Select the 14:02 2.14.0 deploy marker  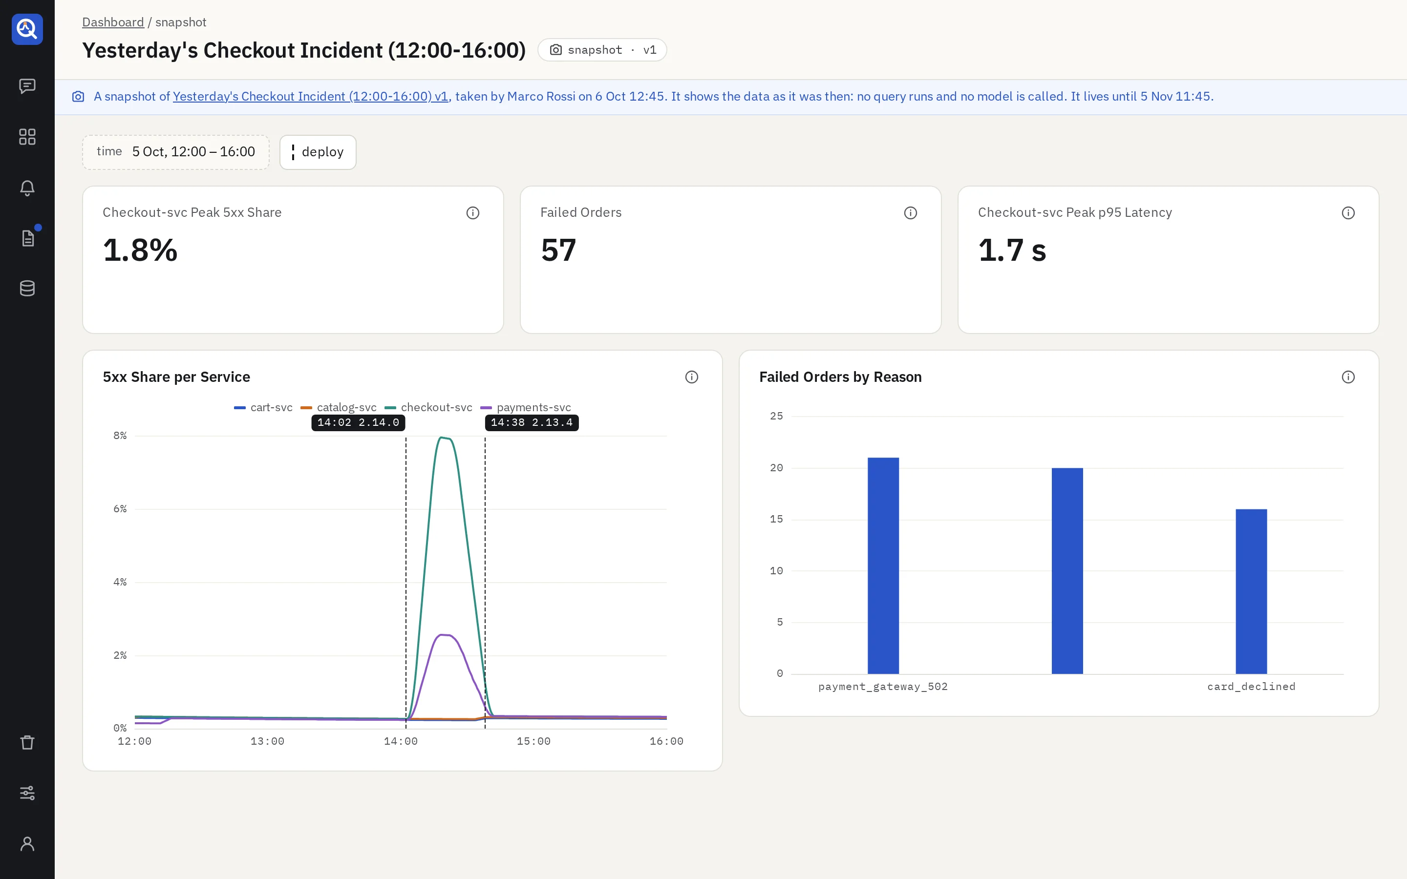[358, 422]
